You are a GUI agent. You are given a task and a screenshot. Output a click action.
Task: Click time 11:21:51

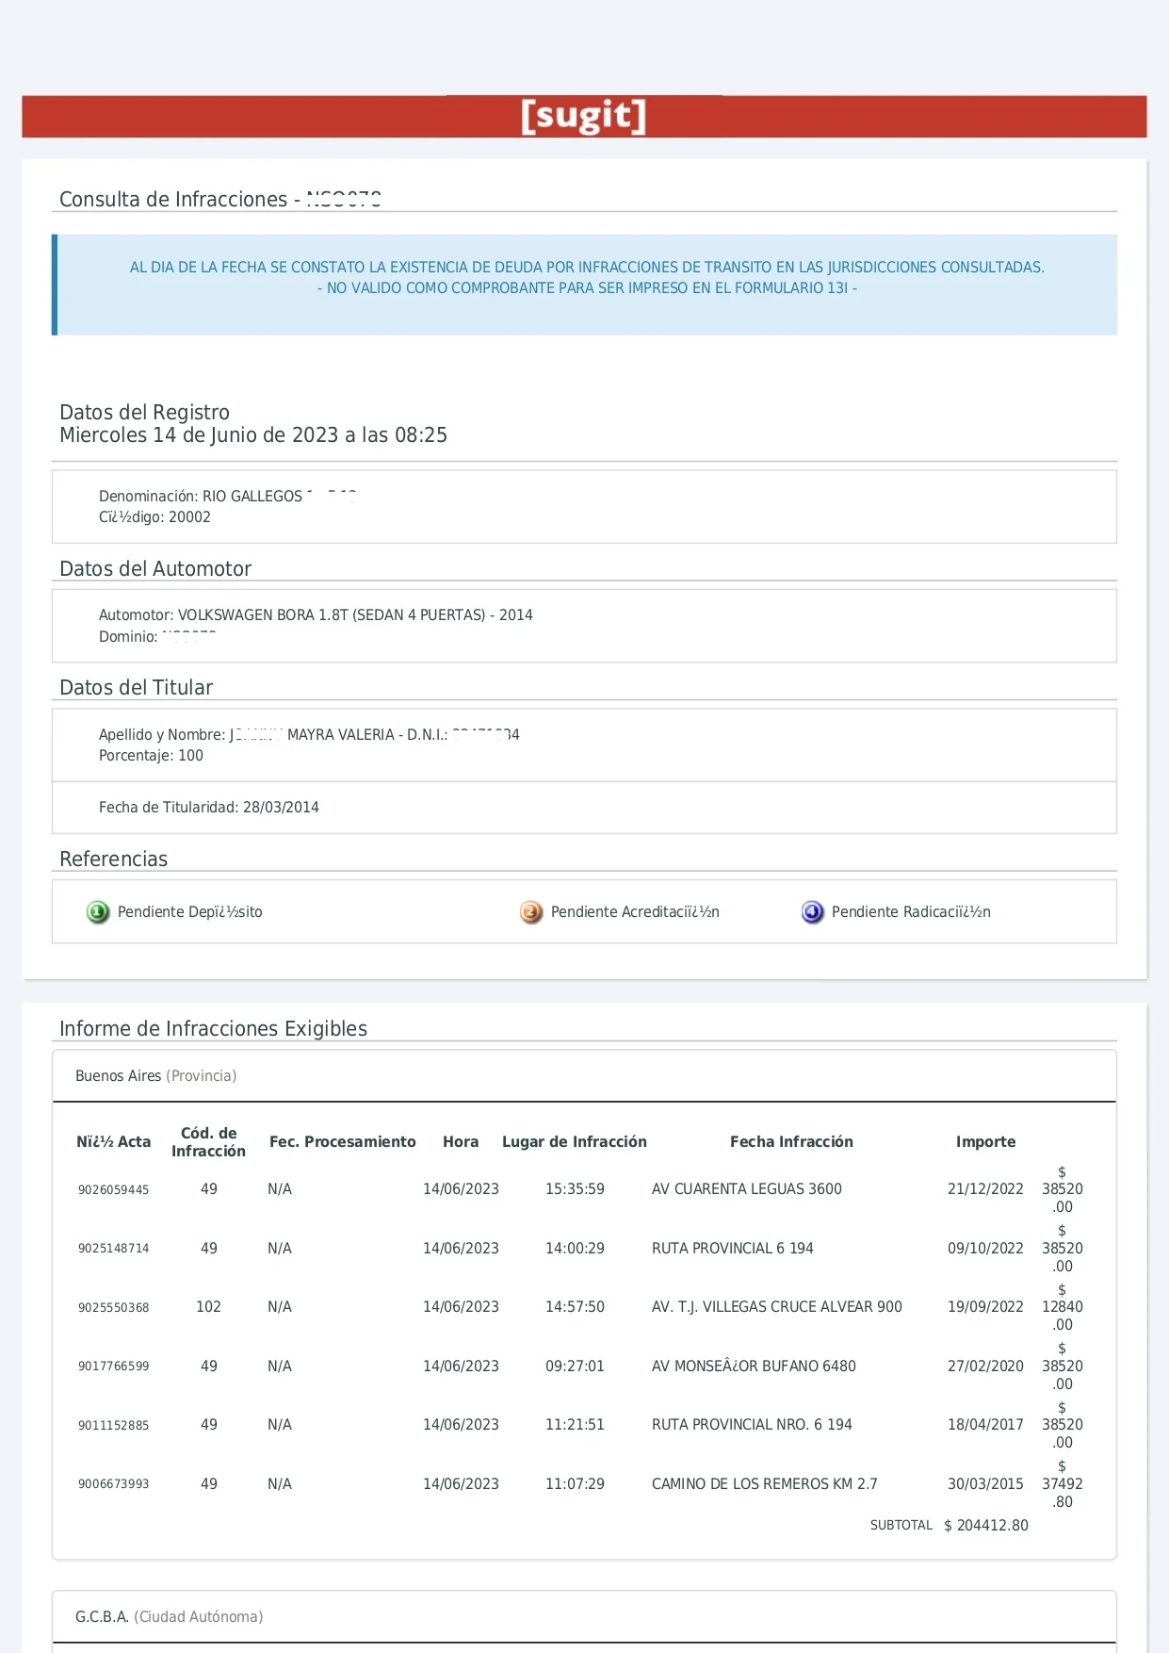(x=575, y=1425)
